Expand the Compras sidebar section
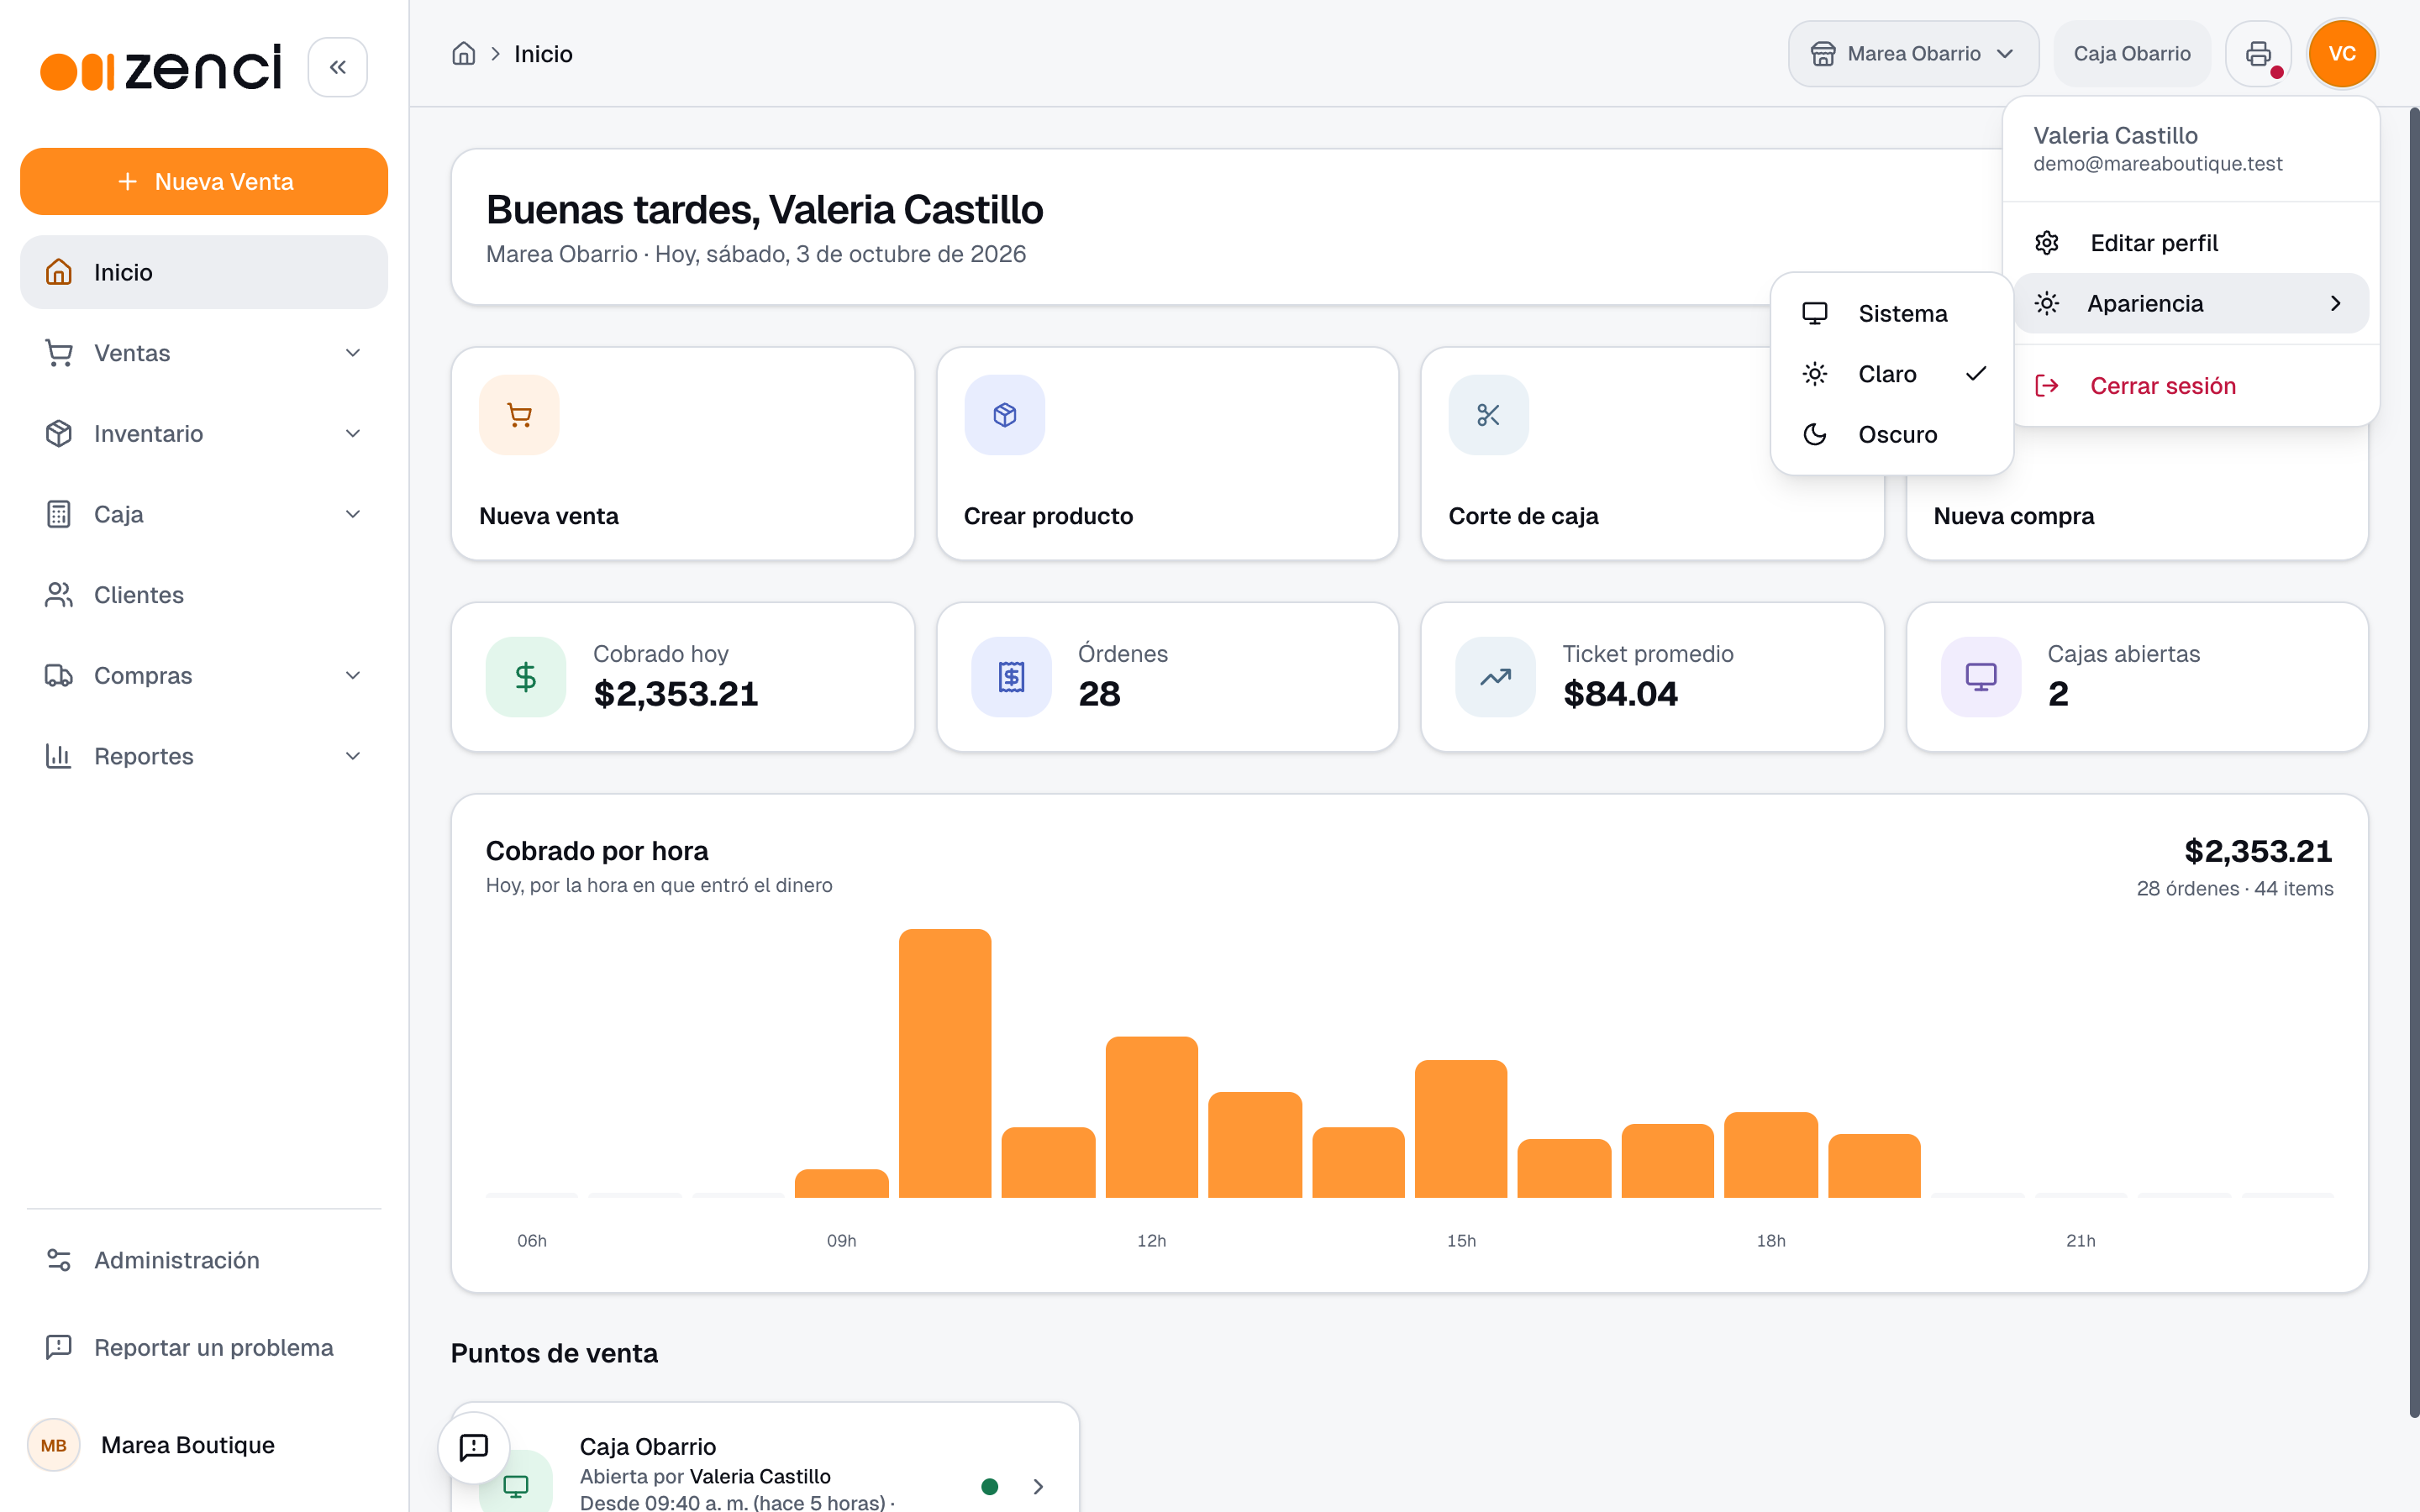2420x1512 pixels. [204, 676]
